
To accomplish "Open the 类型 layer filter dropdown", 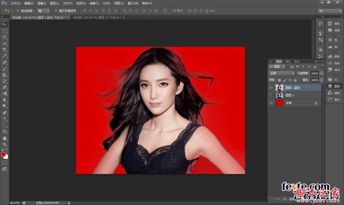I will (277, 66).
